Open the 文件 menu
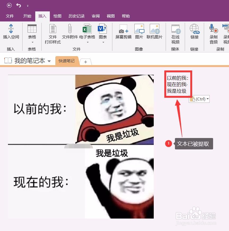 click(x=10, y=16)
